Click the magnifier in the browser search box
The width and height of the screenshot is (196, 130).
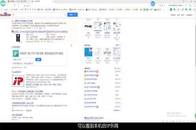coord(186,5)
